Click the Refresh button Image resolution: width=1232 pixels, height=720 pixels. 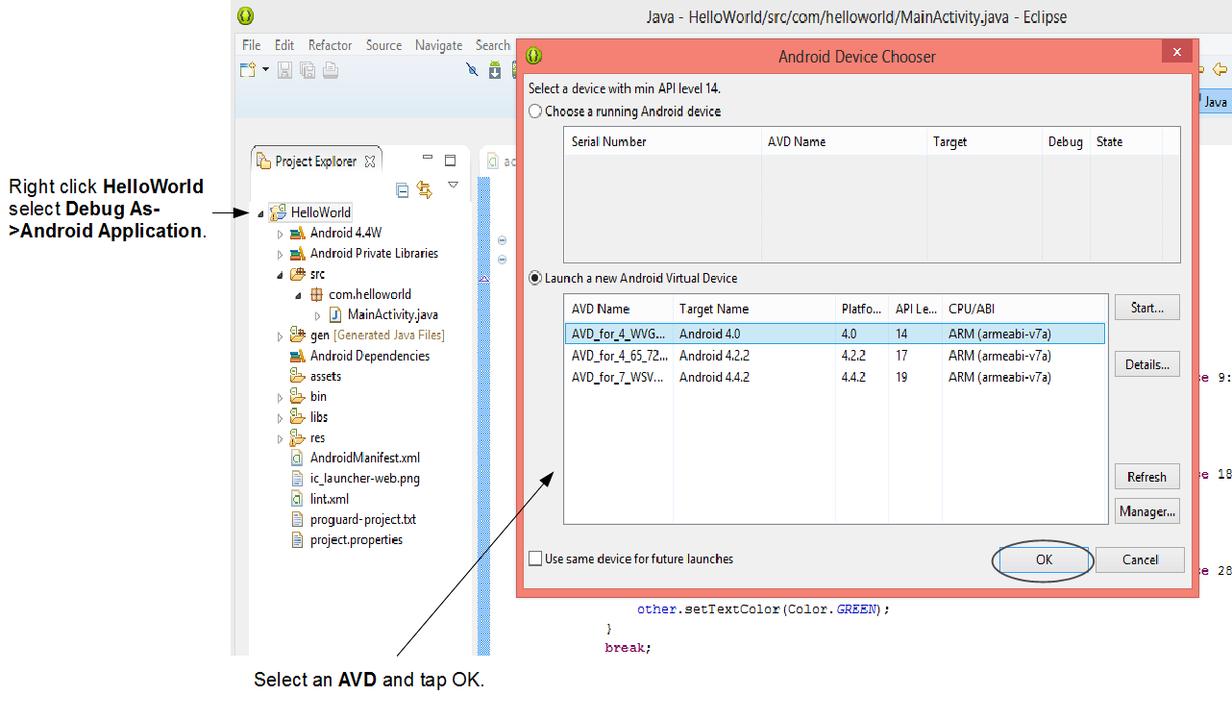(1147, 477)
